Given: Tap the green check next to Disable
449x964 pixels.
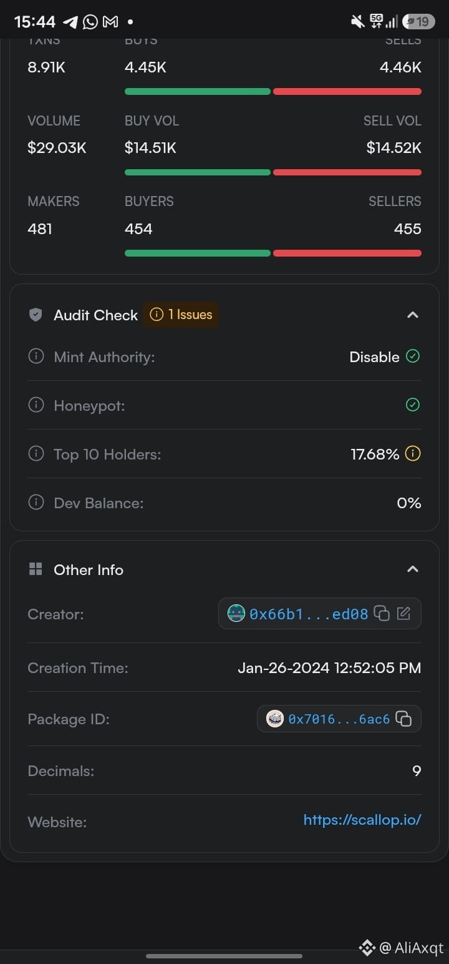Looking at the screenshot, I should [x=412, y=357].
